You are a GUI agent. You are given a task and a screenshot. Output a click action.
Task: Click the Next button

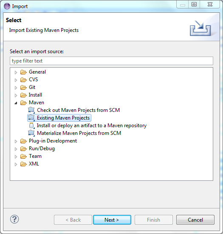[112, 220]
